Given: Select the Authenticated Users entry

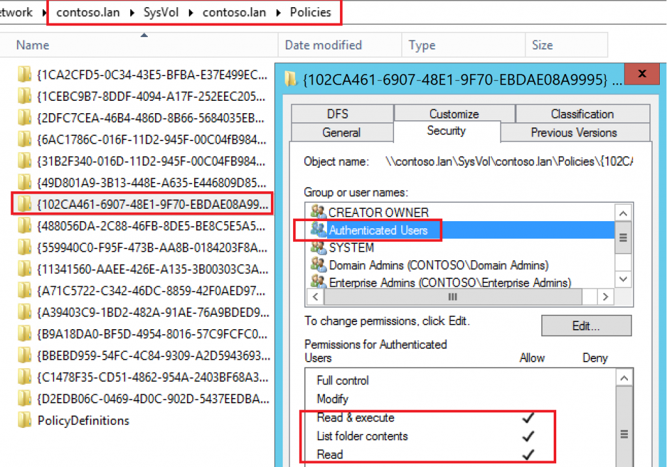Looking at the screenshot, I should pos(378,230).
